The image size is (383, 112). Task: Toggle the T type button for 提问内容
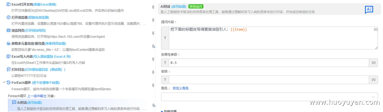[x=165, y=38]
